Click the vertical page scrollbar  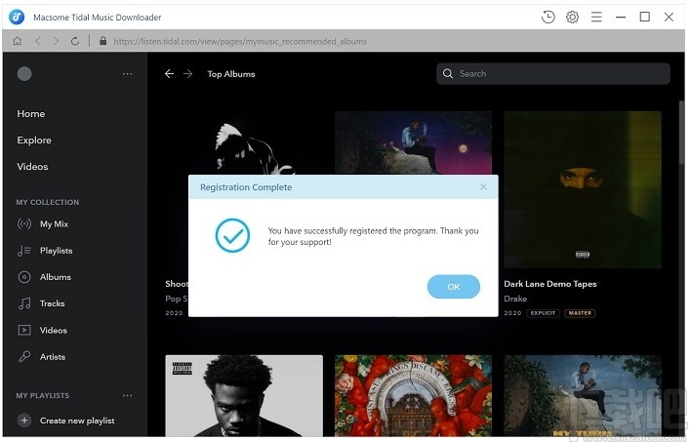click(x=681, y=132)
